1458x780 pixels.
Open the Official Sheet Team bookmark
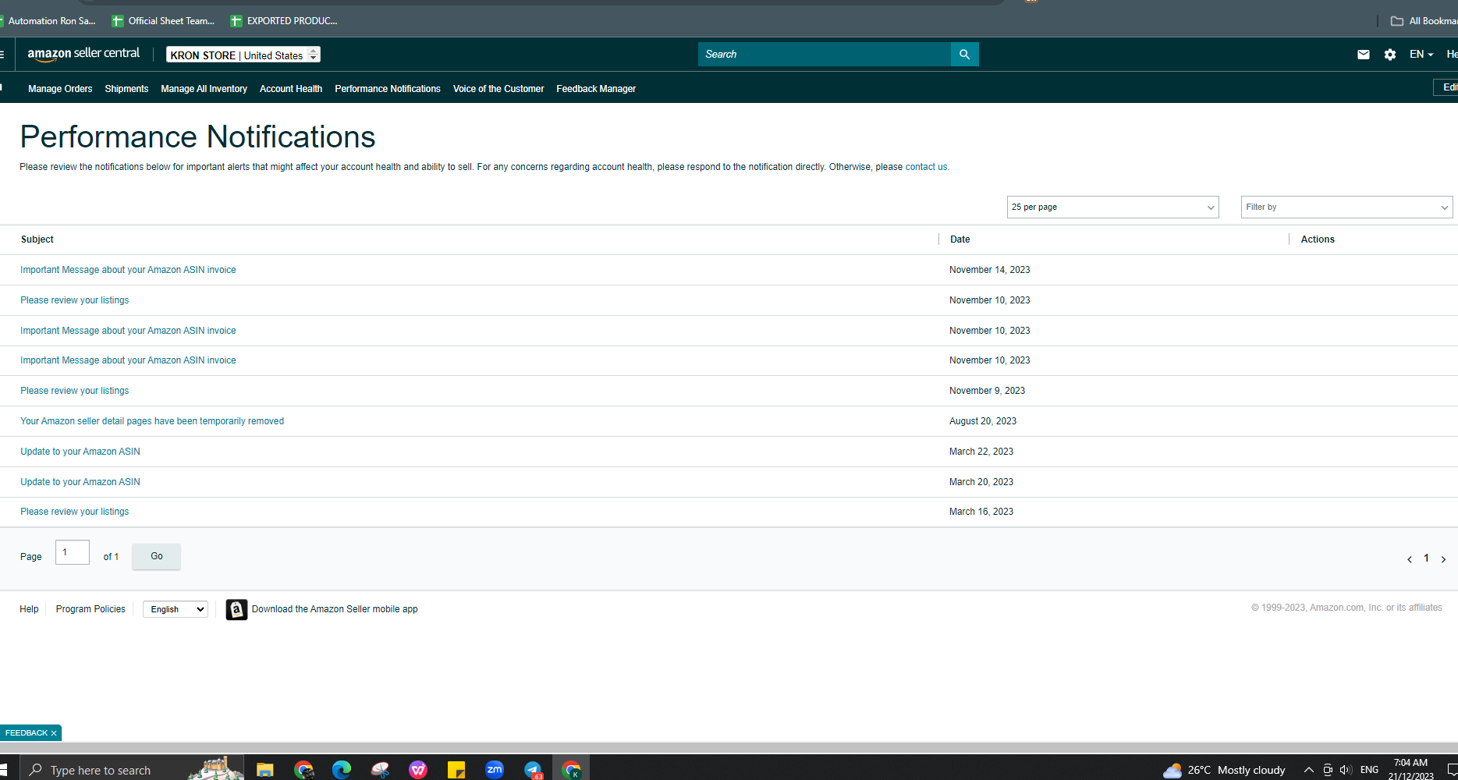pyautogui.click(x=163, y=21)
